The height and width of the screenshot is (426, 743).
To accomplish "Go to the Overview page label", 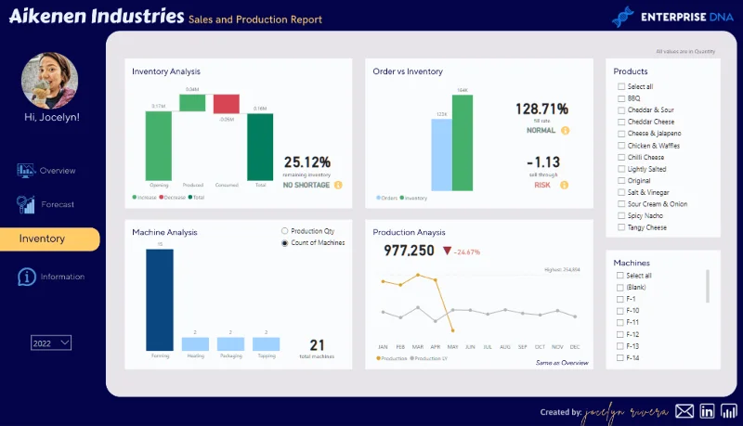I will pyautogui.click(x=58, y=171).
